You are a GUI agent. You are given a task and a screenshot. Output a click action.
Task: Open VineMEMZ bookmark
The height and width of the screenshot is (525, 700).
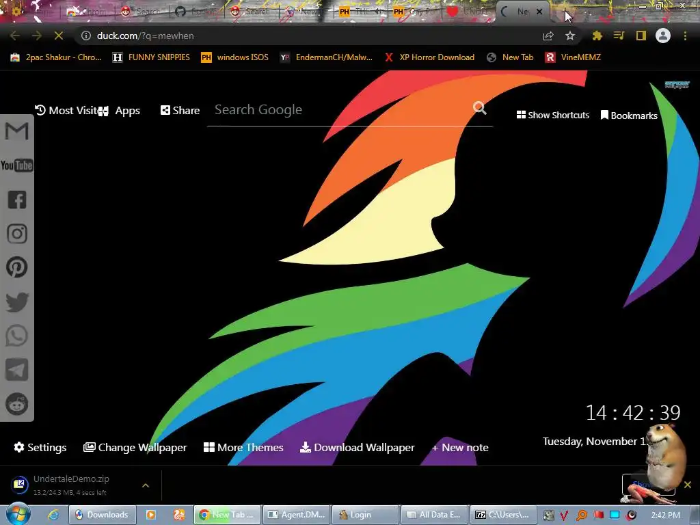573,57
